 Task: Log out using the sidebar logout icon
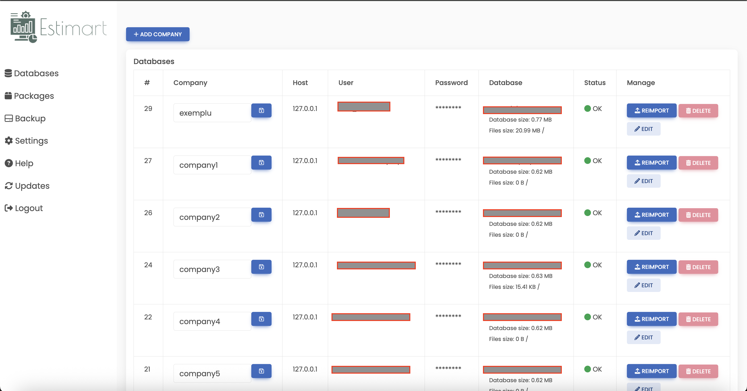(8, 208)
